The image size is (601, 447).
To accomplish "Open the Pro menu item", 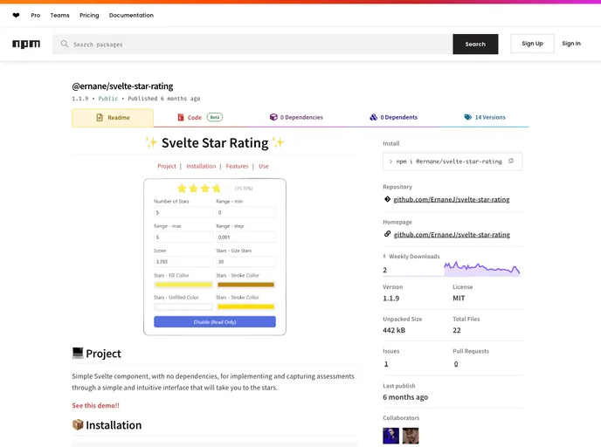I will coord(36,16).
